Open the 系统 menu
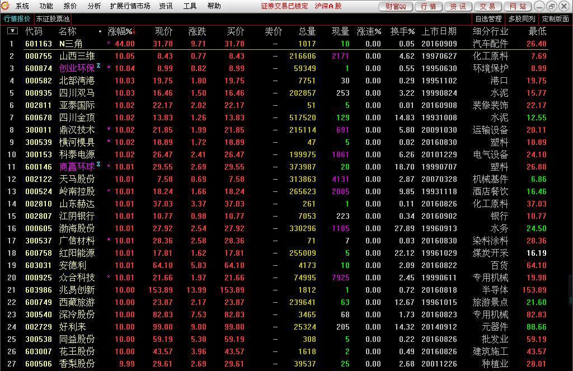This screenshot has height=371, width=573. [22, 6]
